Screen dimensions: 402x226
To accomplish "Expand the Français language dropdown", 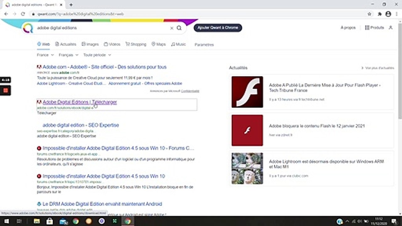I will pyautogui.click(x=68, y=55).
